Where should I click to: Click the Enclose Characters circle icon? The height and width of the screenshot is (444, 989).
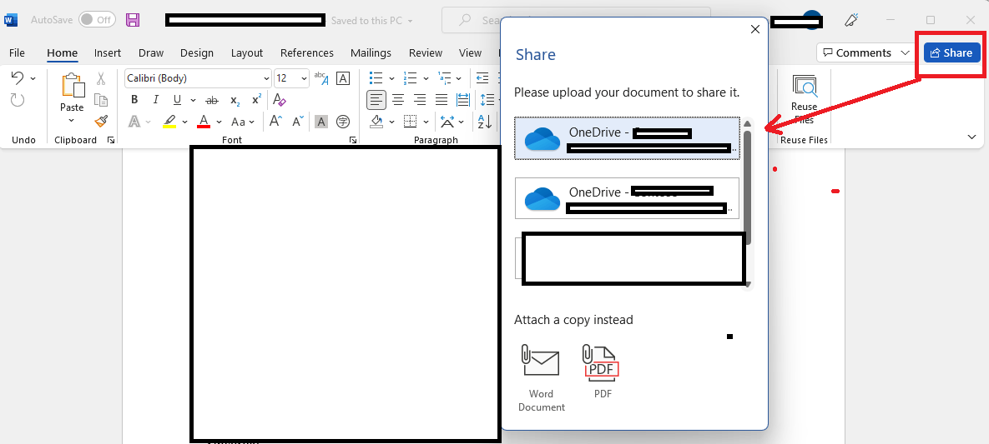(343, 121)
